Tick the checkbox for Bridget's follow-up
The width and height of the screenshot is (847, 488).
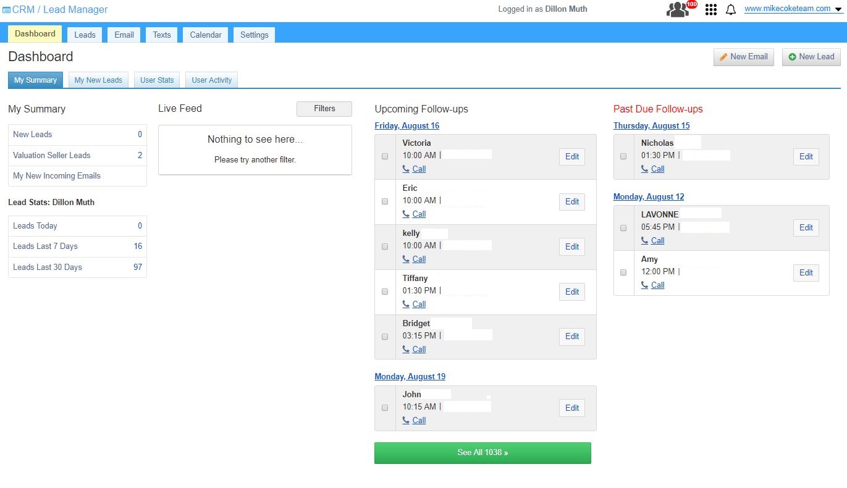click(385, 337)
